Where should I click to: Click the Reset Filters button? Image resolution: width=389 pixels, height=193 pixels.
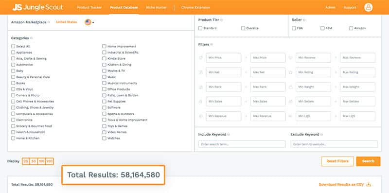(337, 161)
